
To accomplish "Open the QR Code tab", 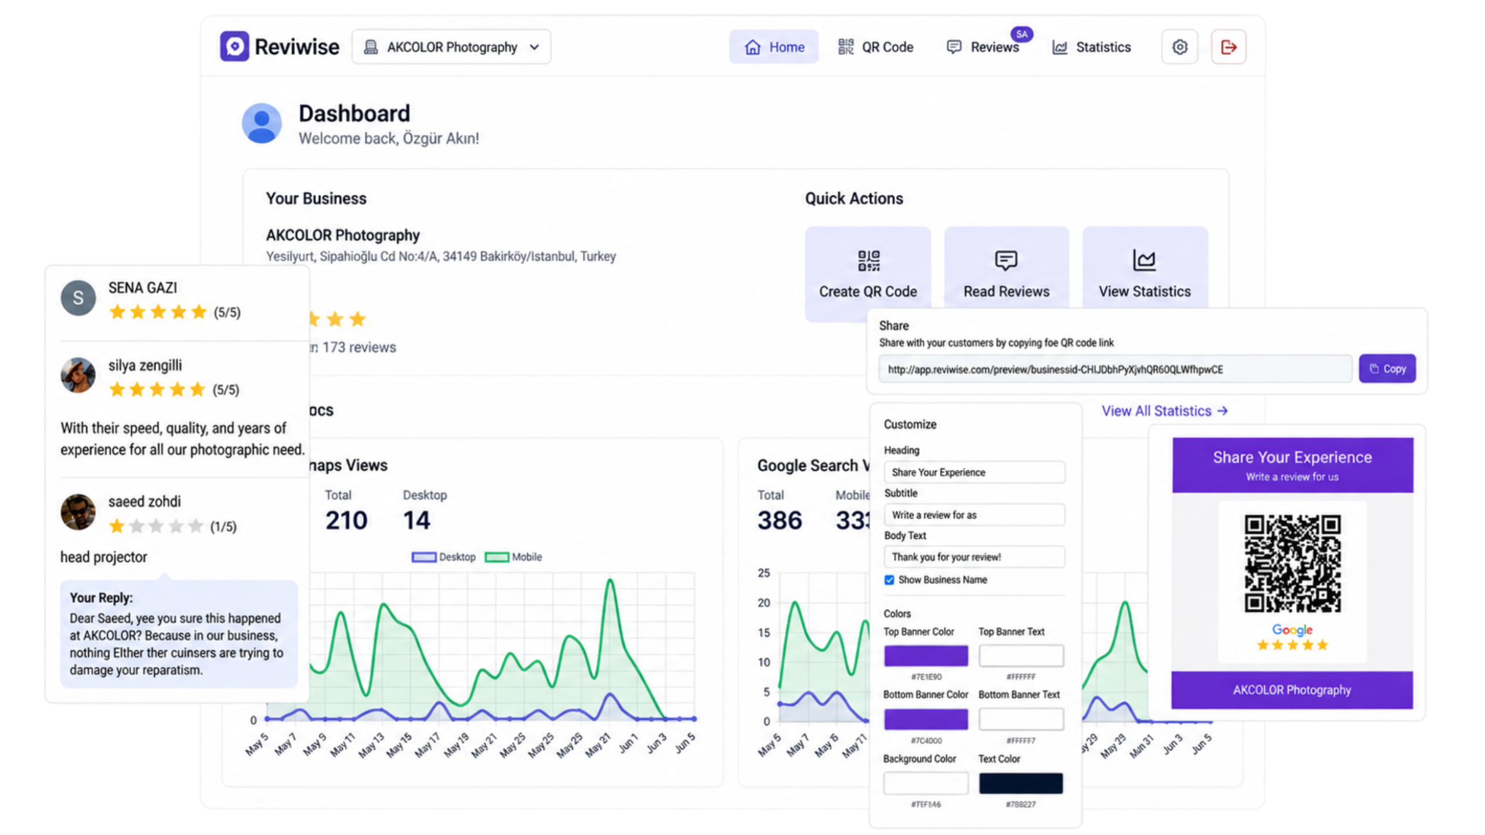I will coord(875,47).
